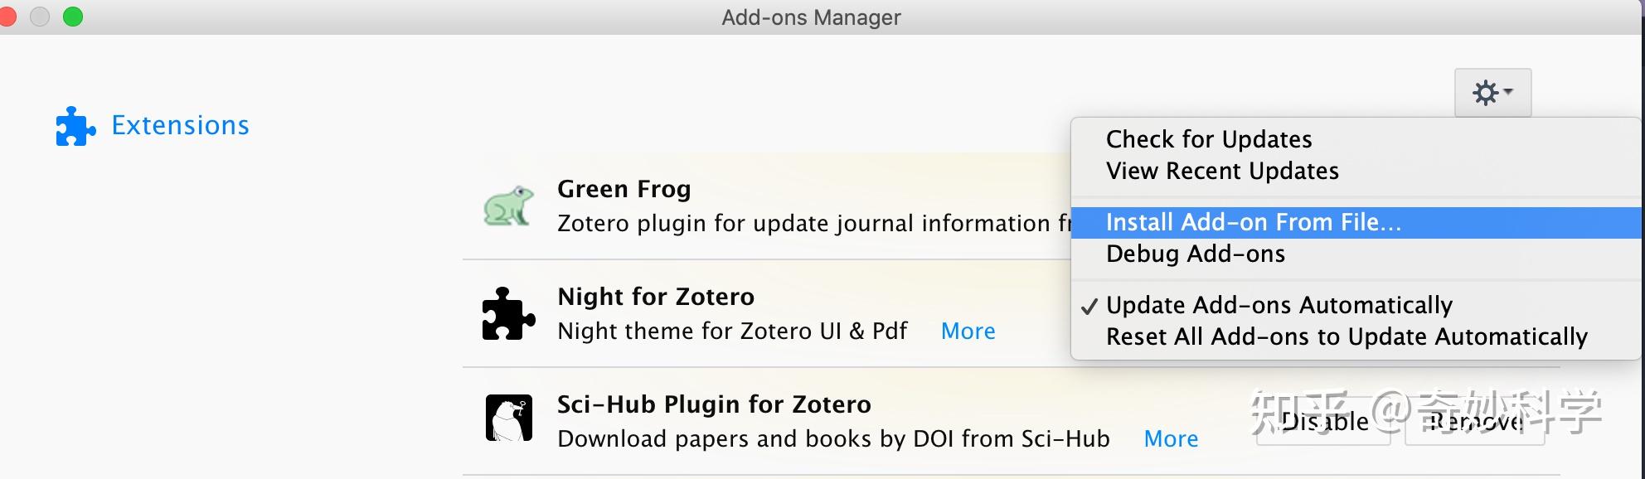
Task: Click the Sci-Hub plugin raven icon
Action: (x=508, y=419)
